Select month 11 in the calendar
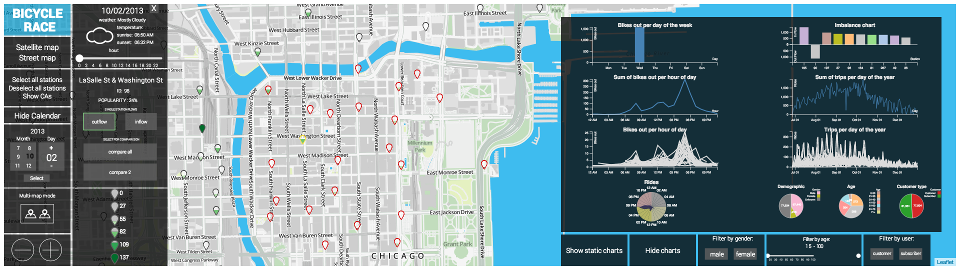This screenshot has width=960, height=270. tap(17, 165)
